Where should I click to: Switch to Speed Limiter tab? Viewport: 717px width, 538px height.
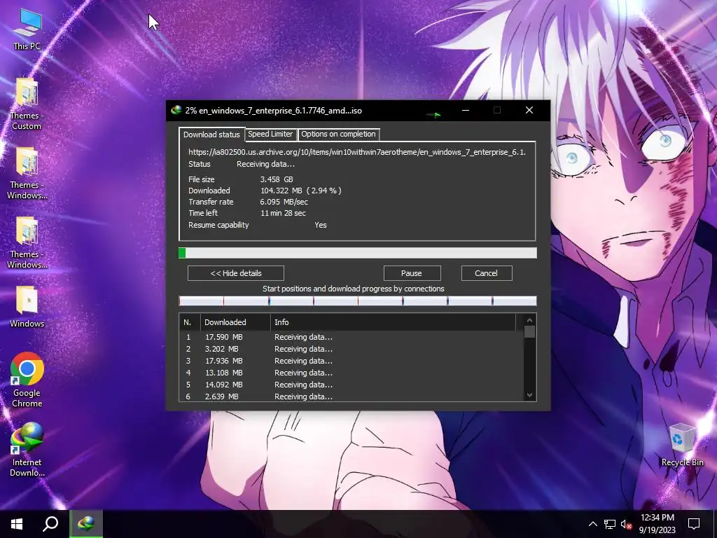coord(270,134)
